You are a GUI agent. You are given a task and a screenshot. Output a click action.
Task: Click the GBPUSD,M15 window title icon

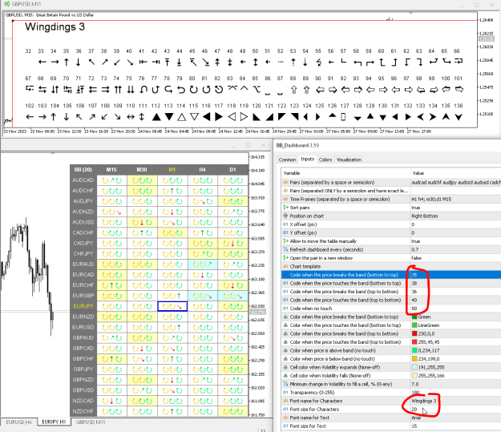[6, 4]
